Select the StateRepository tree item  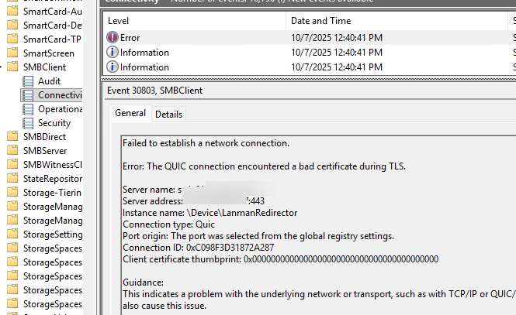(52, 179)
